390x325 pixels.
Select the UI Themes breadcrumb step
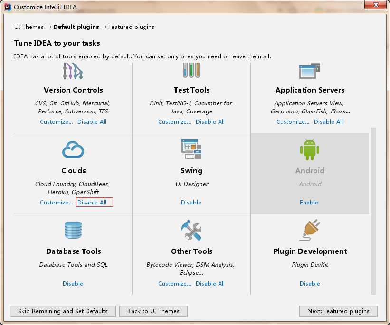point(29,27)
